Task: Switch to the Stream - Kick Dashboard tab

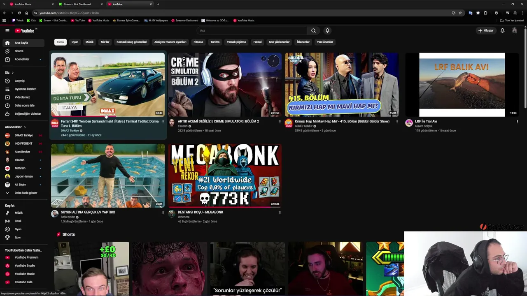Action: (x=80, y=4)
